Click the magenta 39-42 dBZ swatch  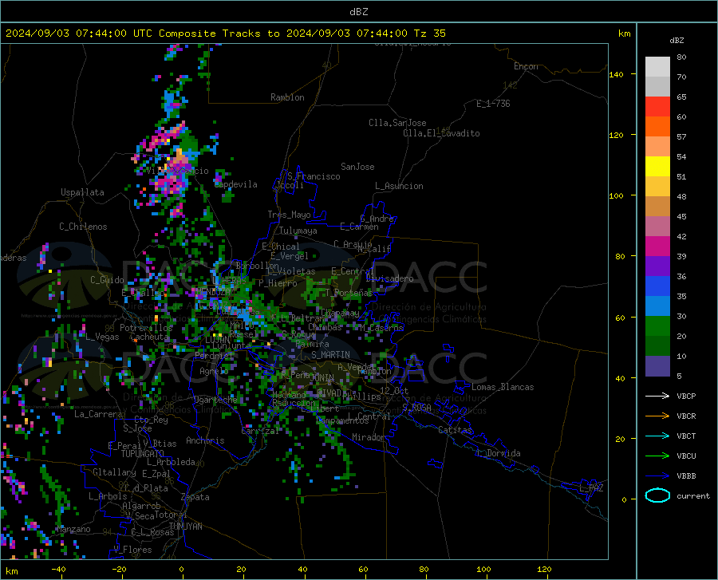(657, 247)
